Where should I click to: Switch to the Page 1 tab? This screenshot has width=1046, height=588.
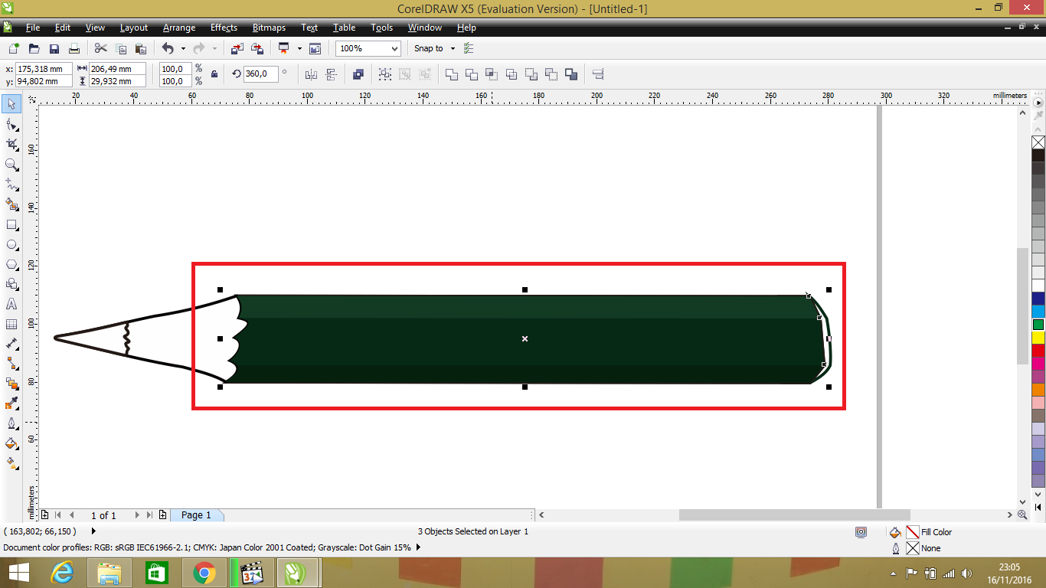click(x=197, y=514)
